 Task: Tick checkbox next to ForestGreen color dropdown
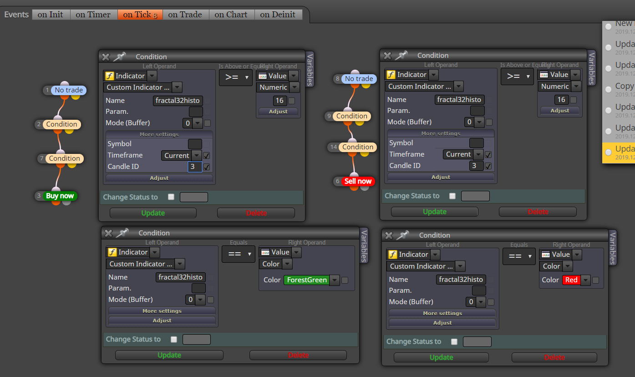(x=345, y=280)
